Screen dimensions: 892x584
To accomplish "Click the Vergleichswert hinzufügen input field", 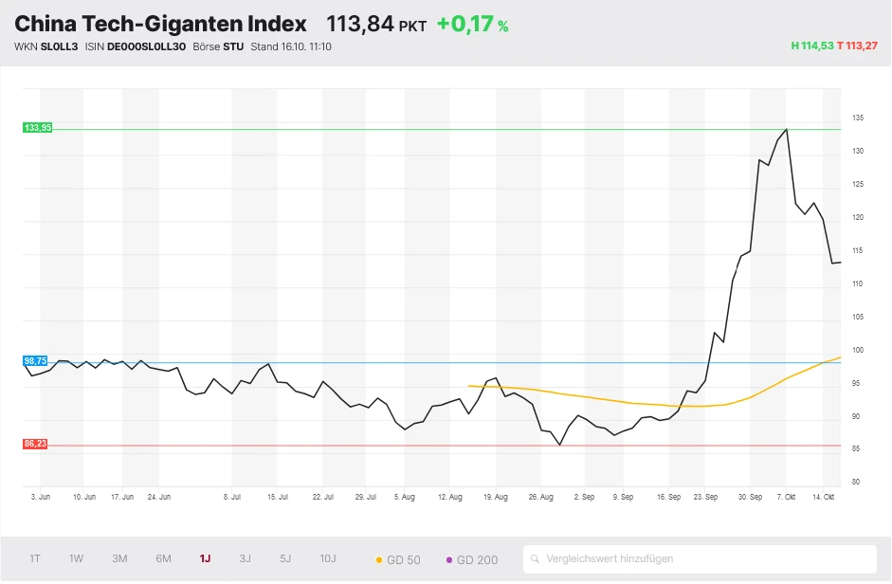I will point(664,559).
